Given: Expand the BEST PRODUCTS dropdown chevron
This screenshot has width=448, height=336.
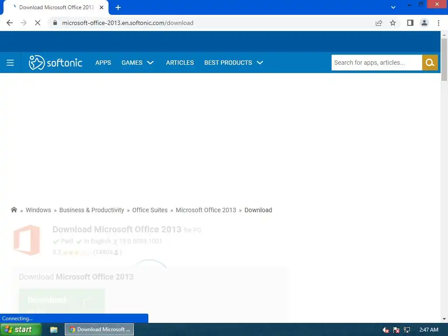Looking at the screenshot, I should 260,63.
